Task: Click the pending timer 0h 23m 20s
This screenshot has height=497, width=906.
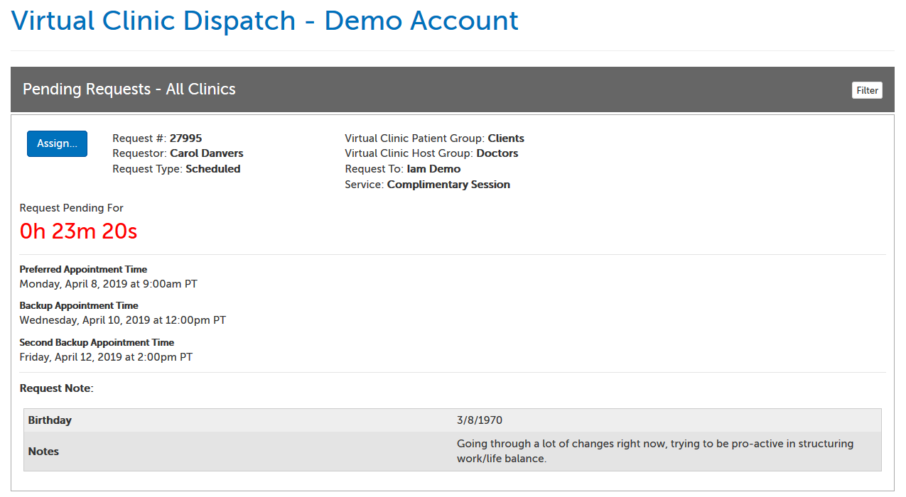Action: click(78, 231)
